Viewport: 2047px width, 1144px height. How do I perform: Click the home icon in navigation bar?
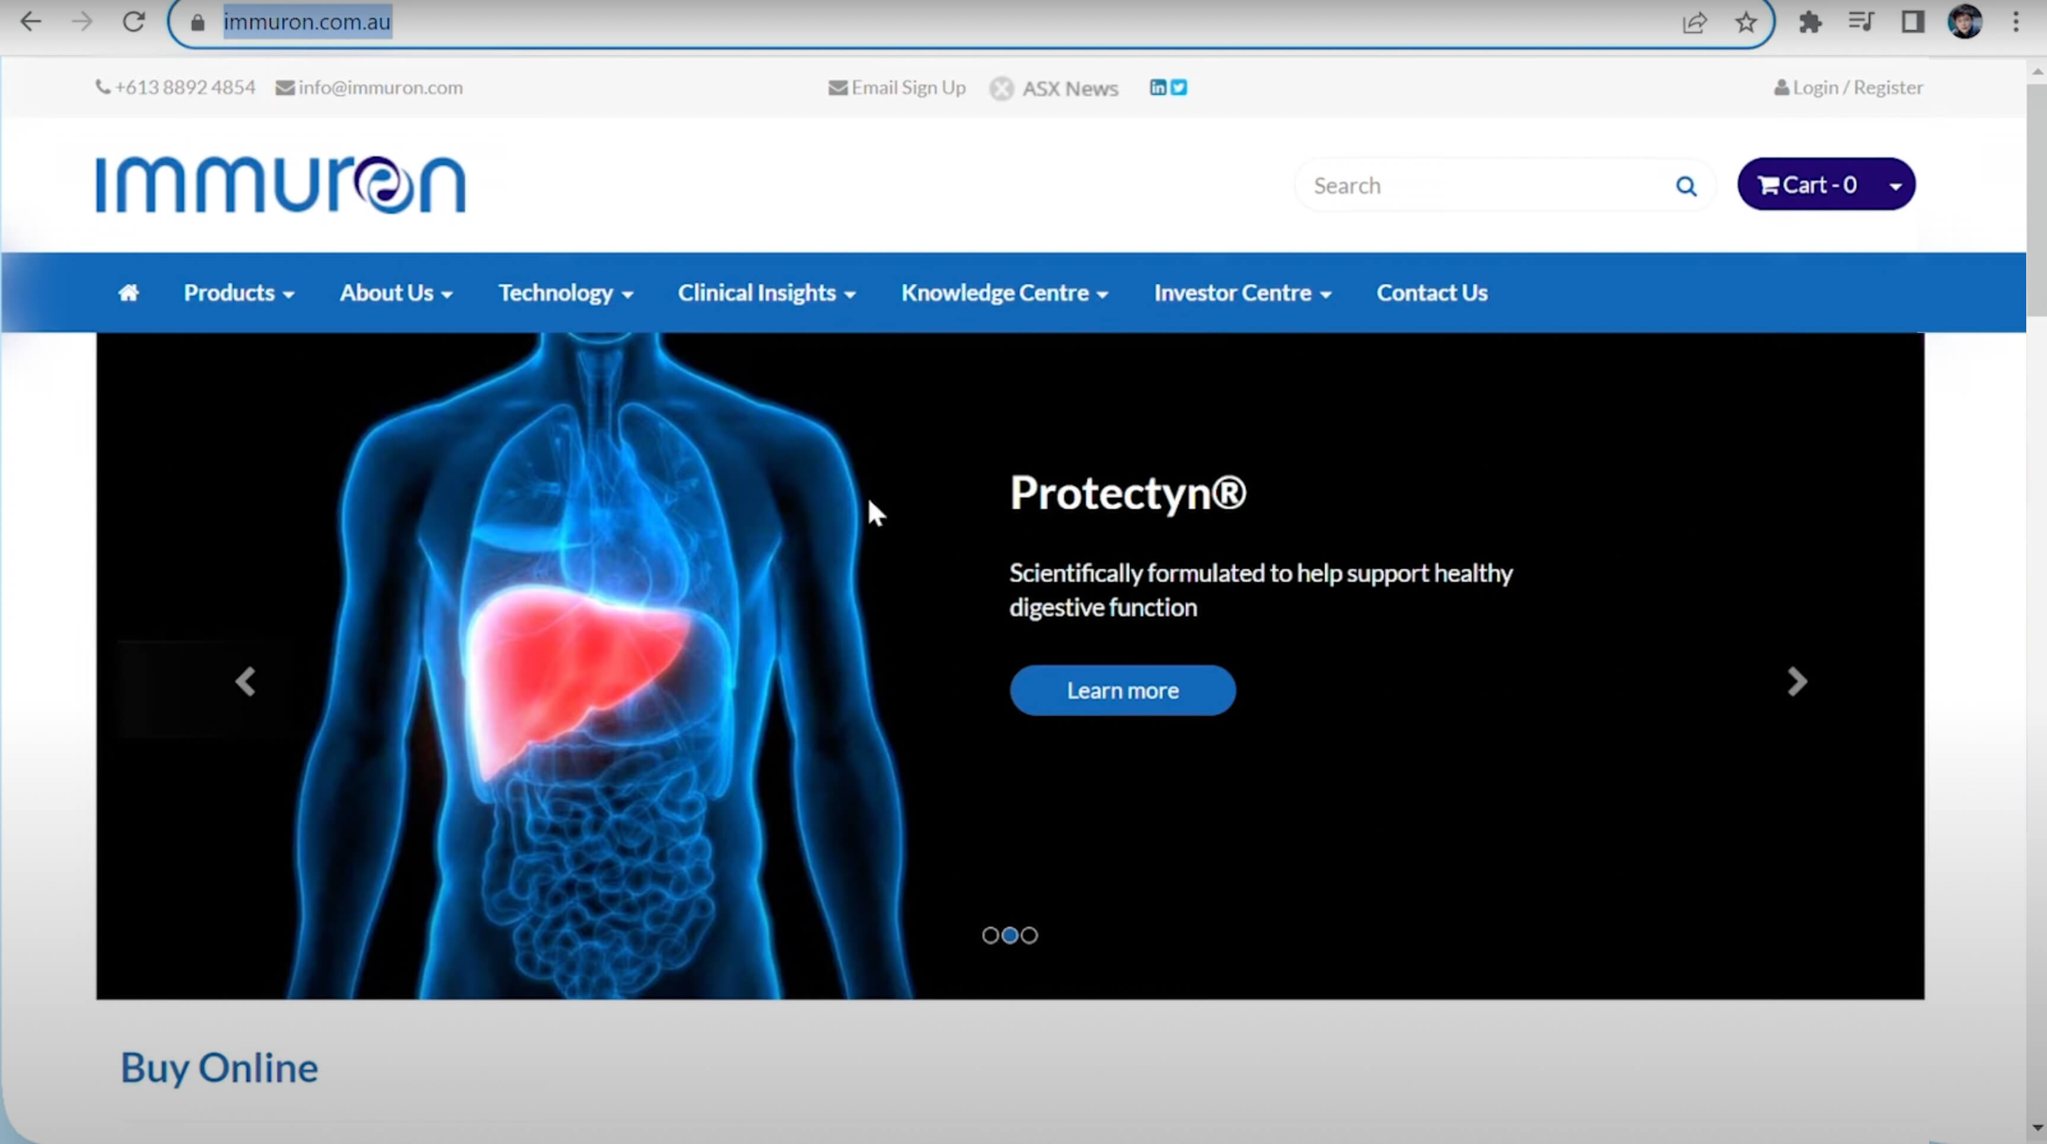point(129,293)
